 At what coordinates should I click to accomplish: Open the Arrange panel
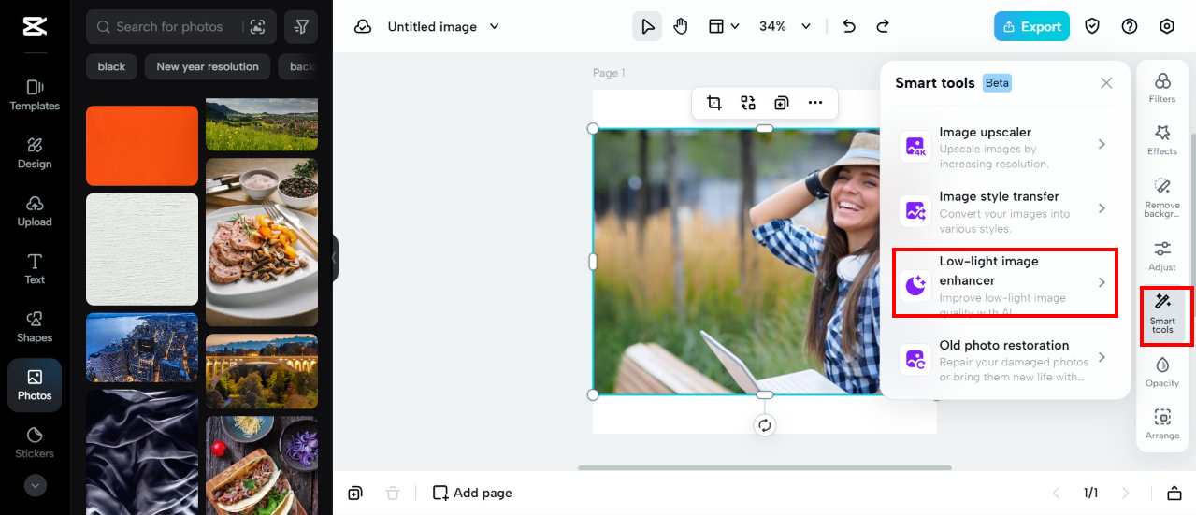coord(1162,423)
